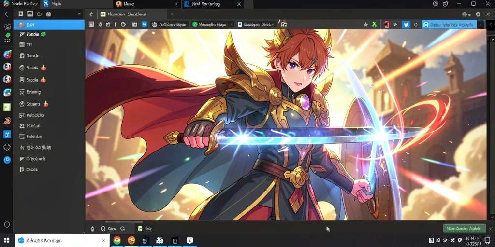The image size is (495, 247).
Task: Collapse sidebar with left chevron arrow
Action: (x=6, y=14)
